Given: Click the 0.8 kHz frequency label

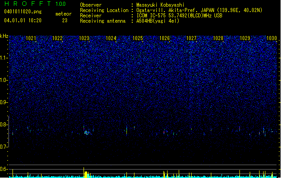Looking at the screenshot, I should pyautogui.click(x=4, y=125).
